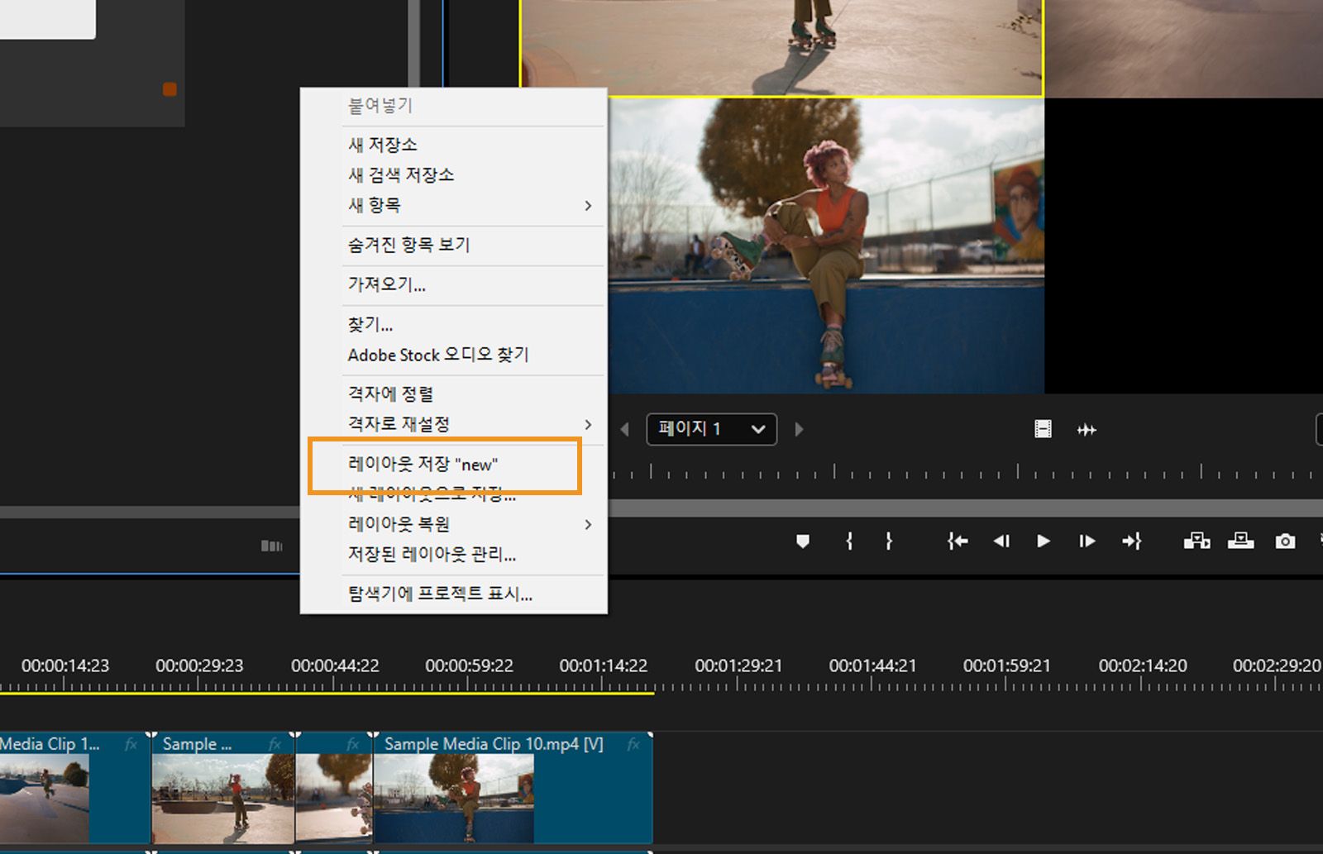Select "가져오기..." from the context menu
This screenshot has height=854, width=1323.
pyautogui.click(x=389, y=285)
